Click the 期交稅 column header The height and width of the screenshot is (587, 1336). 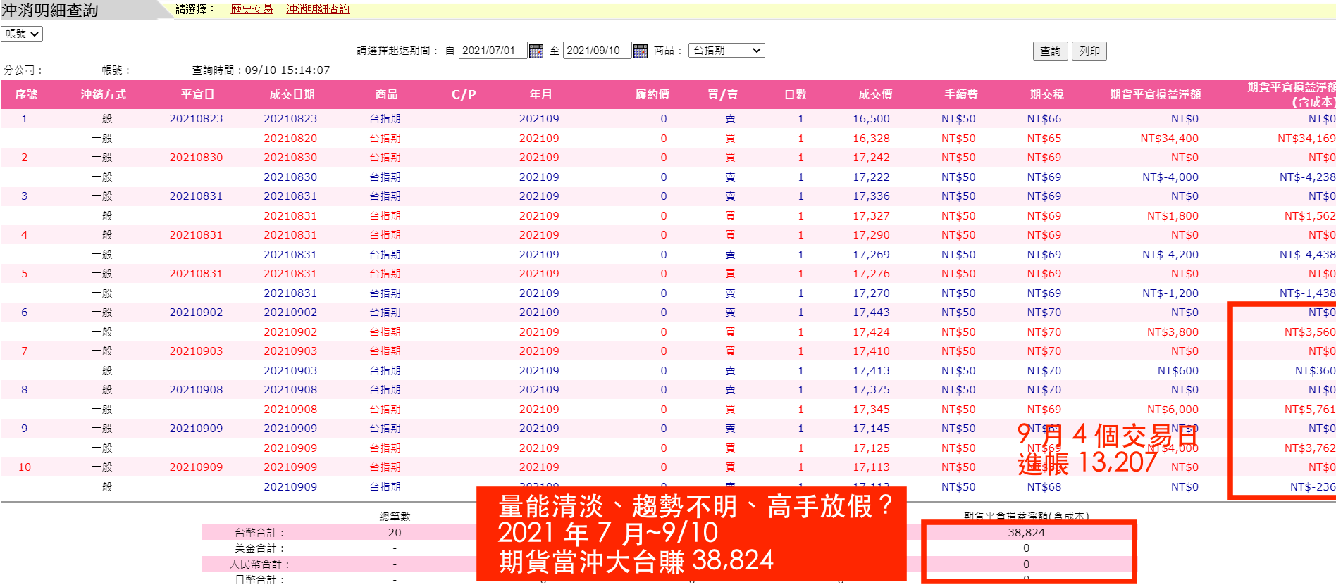(1046, 94)
